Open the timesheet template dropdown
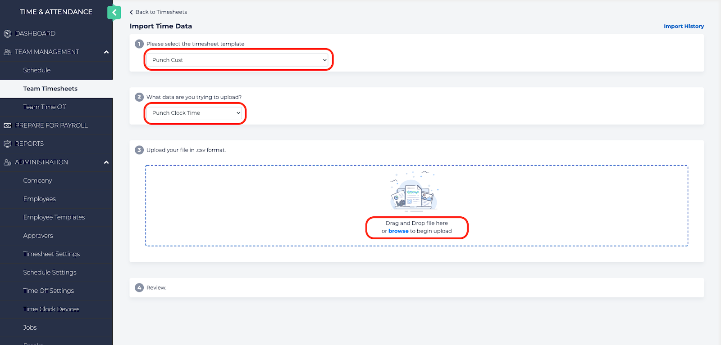The height and width of the screenshot is (345, 721). click(x=238, y=60)
